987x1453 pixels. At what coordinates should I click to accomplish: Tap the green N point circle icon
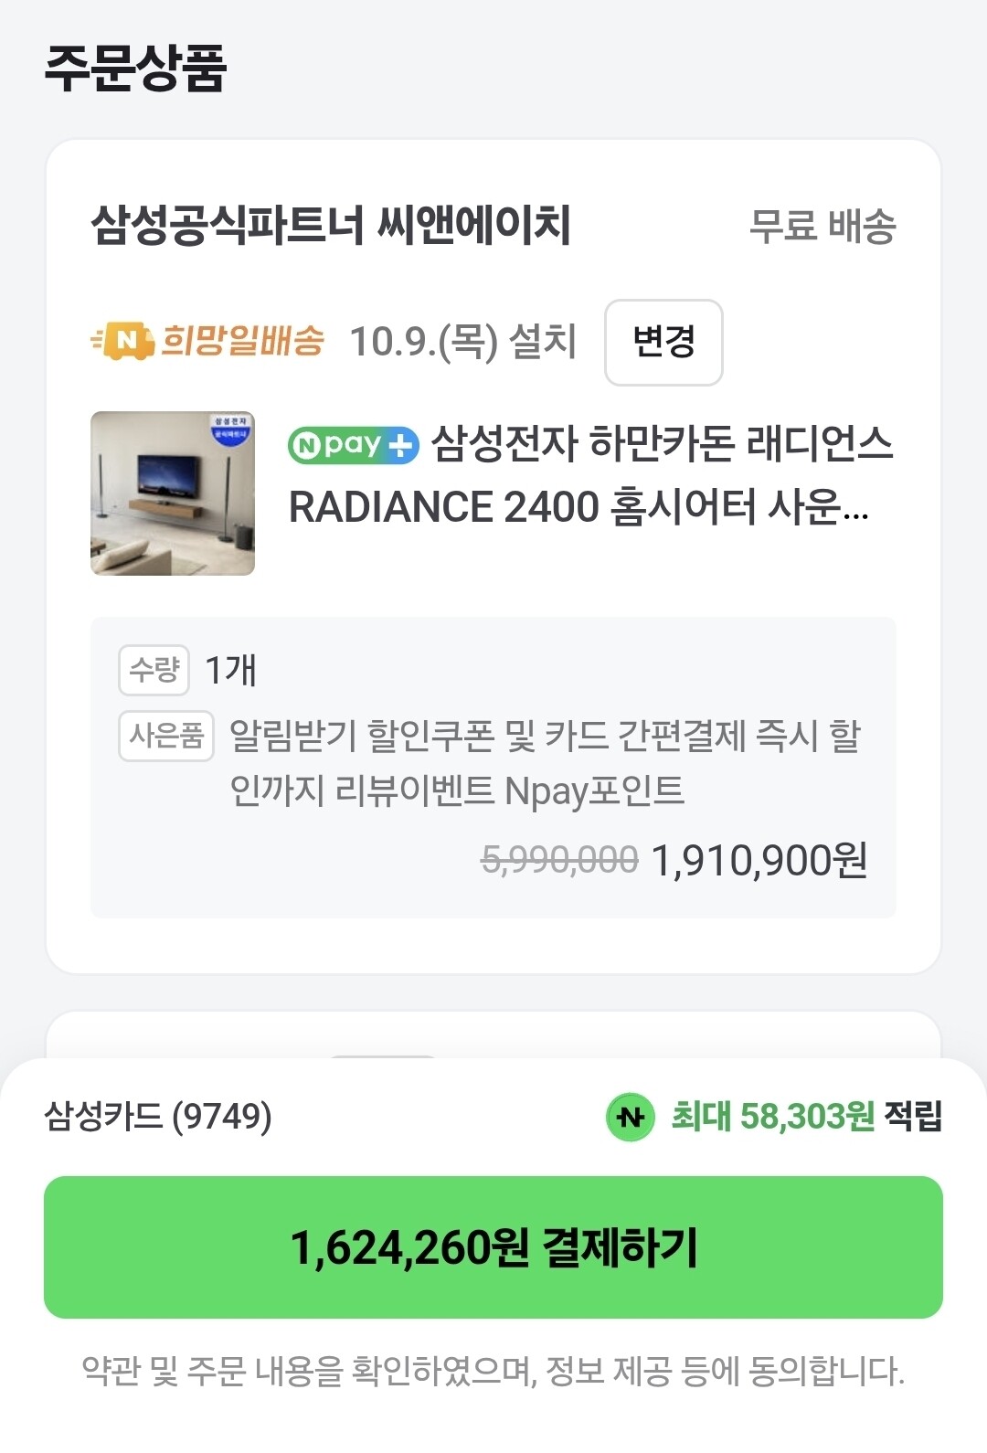pyautogui.click(x=630, y=1117)
